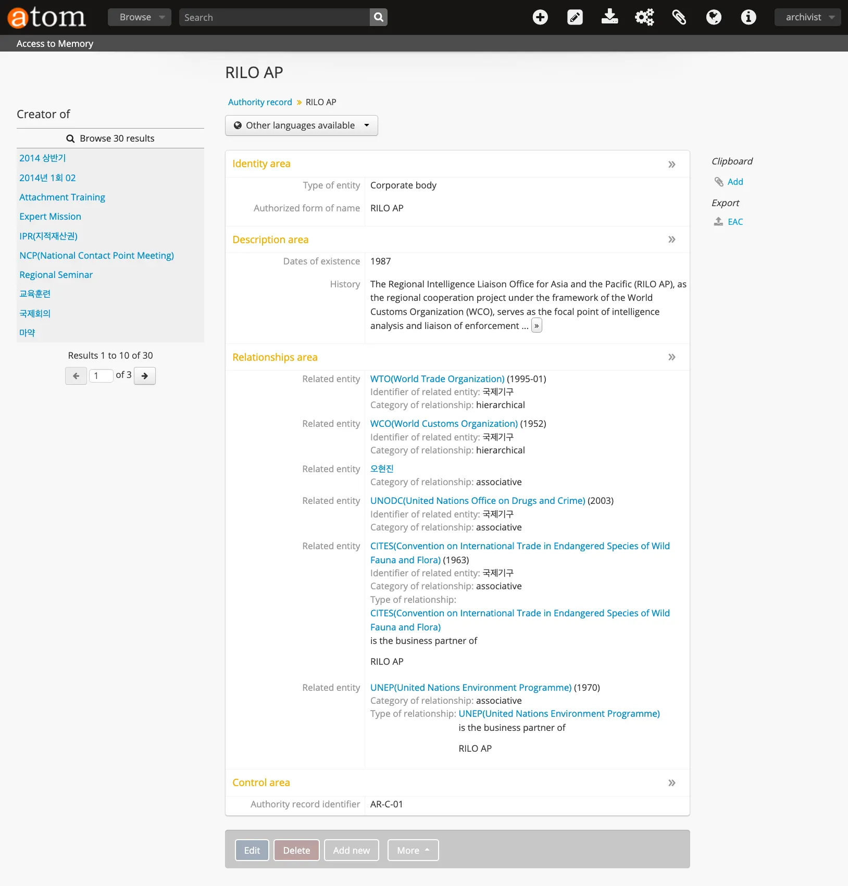Open the 2014 상반기 result
This screenshot has width=848, height=886.
click(x=43, y=158)
